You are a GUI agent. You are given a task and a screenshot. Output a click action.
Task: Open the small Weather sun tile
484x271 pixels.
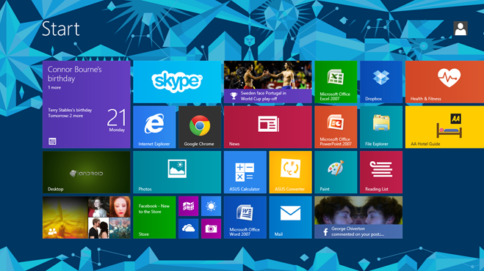click(211, 207)
